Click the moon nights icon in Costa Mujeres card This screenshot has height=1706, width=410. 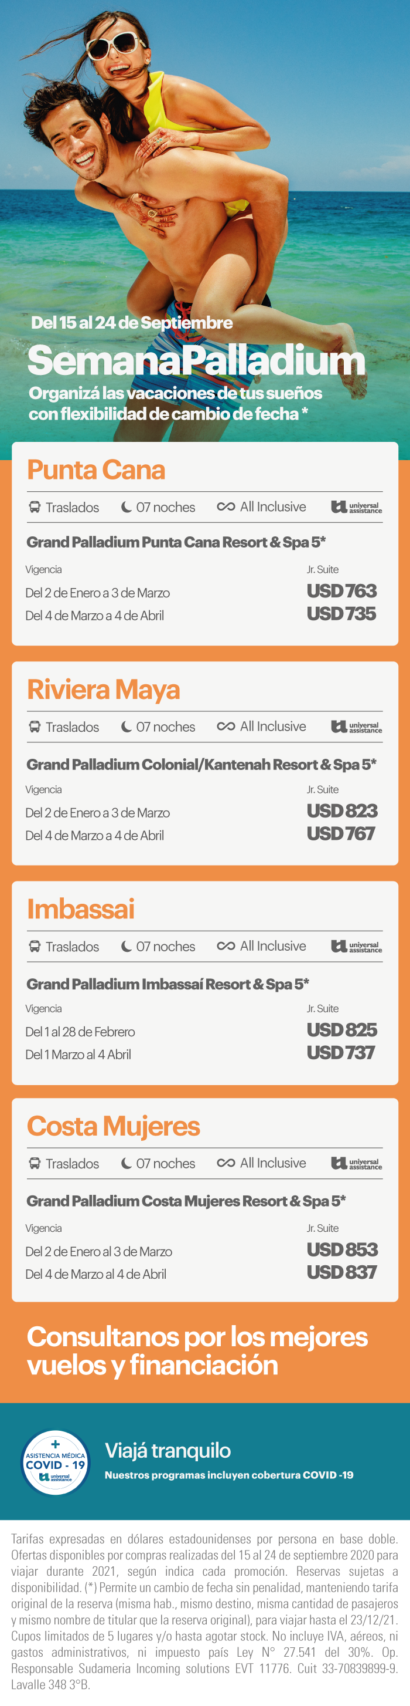[x=127, y=1164]
